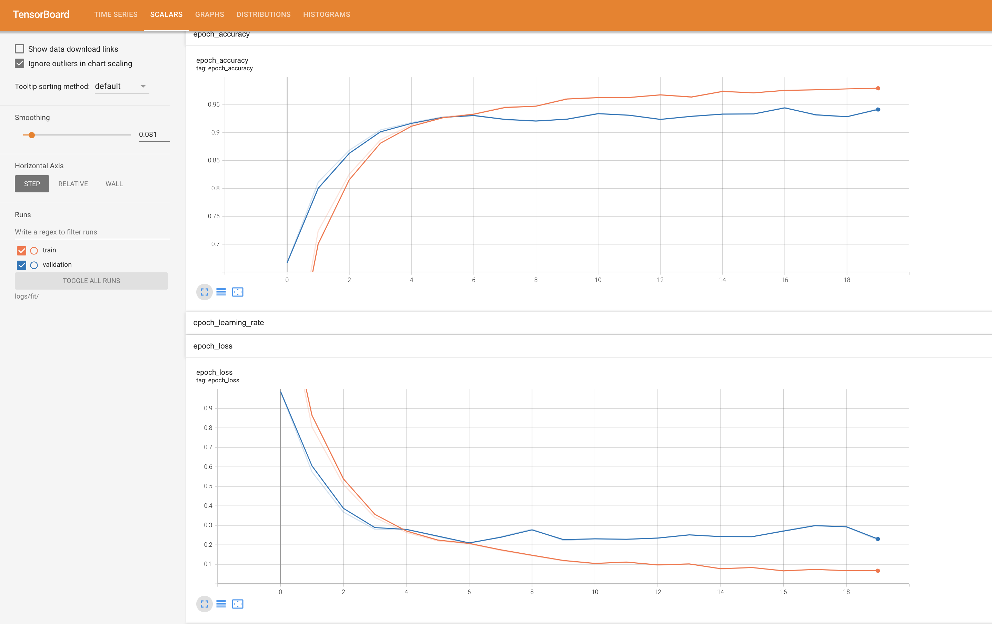992x624 pixels.
Task: Select RELATIVE for the horizontal axis
Action: 73,184
